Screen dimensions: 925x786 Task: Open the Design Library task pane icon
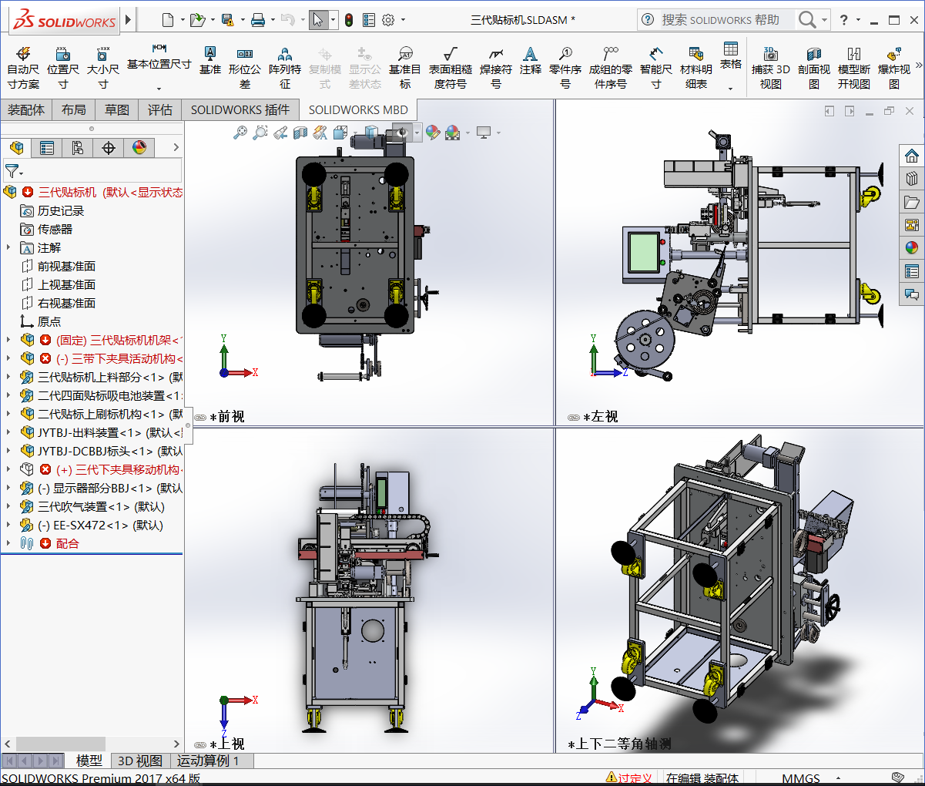pyautogui.click(x=912, y=178)
